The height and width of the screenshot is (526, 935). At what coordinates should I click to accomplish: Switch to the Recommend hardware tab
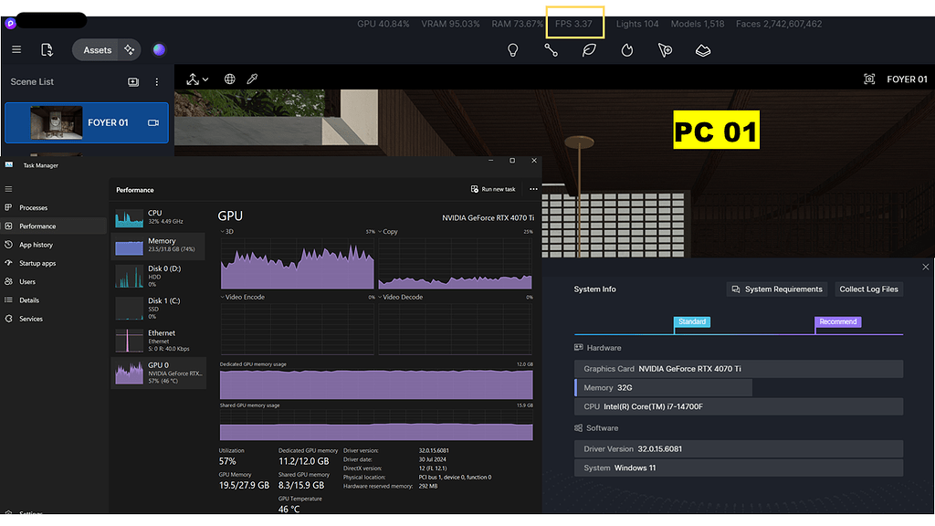(837, 322)
